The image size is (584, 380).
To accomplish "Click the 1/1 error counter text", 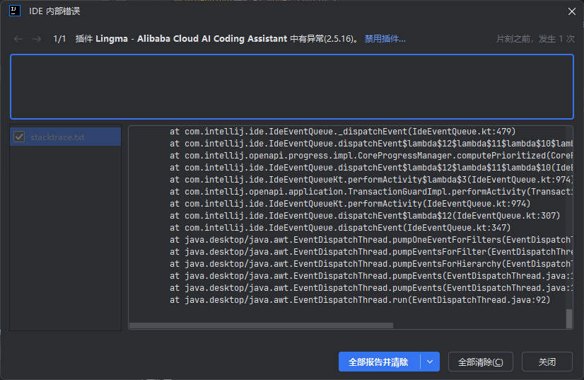I will 59,39.
